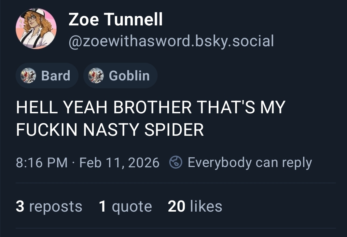The width and height of the screenshot is (347, 237).
Task: Click the 8:16 PM post time
Action: [42, 162]
